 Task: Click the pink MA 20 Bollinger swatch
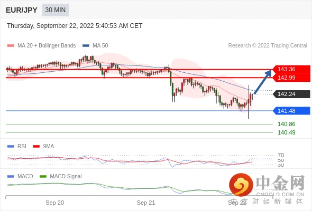[x=11, y=46]
